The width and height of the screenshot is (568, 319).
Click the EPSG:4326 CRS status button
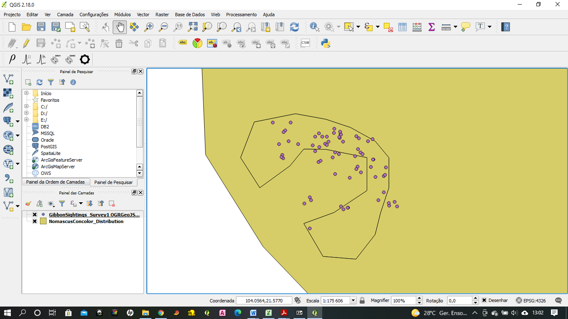pyautogui.click(x=531, y=300)
